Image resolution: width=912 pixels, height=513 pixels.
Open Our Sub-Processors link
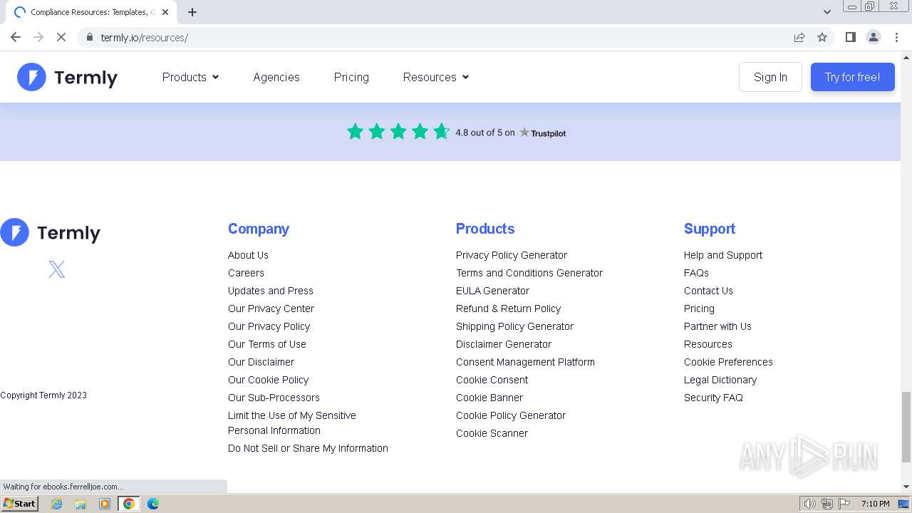click(x=274, y=398)
